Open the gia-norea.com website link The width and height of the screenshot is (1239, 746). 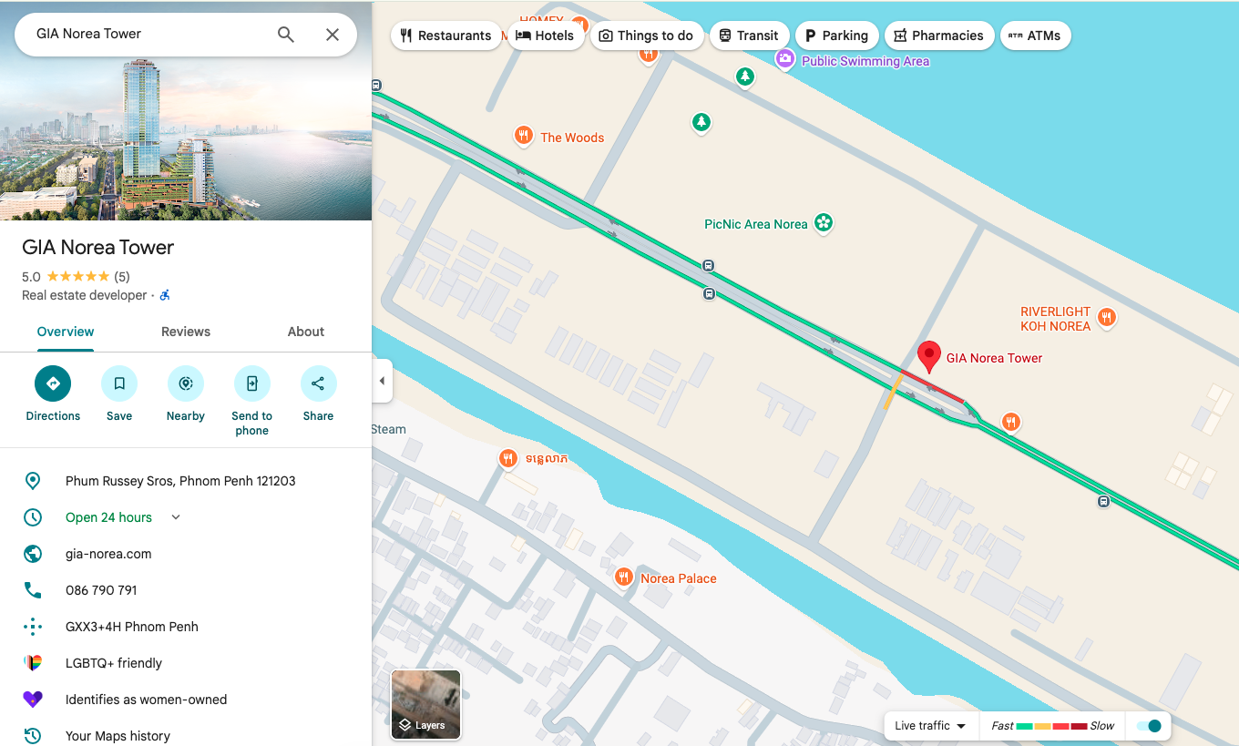pyautogui.click(x=108, y=554)
